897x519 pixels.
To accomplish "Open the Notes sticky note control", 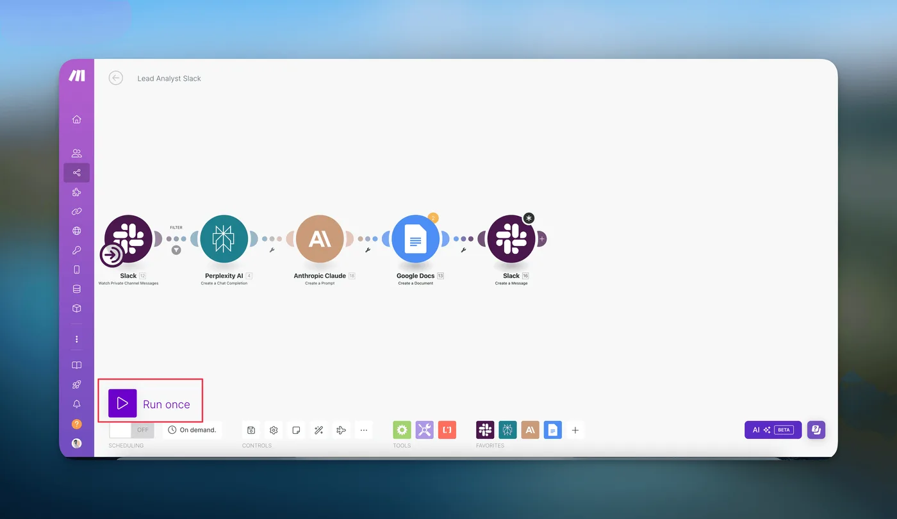I will (296, 430).
